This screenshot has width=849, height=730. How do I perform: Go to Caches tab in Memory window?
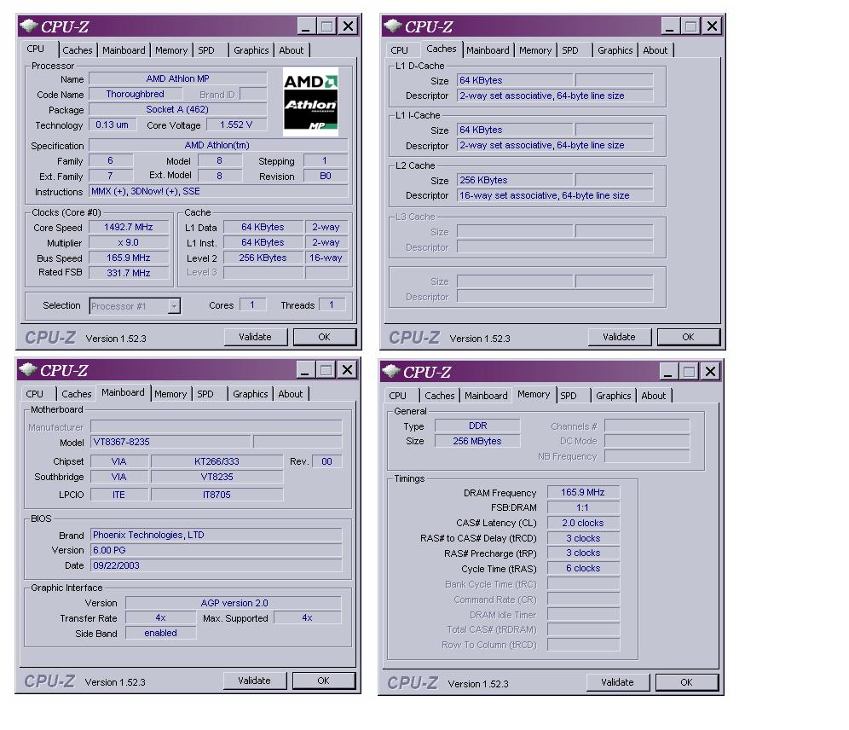(440, 396)
